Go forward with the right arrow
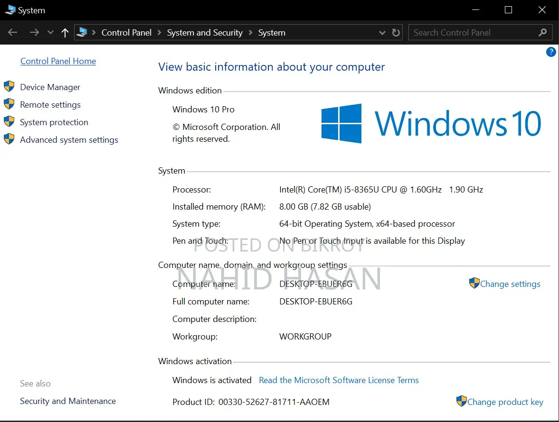 click(x=34, y=32)
